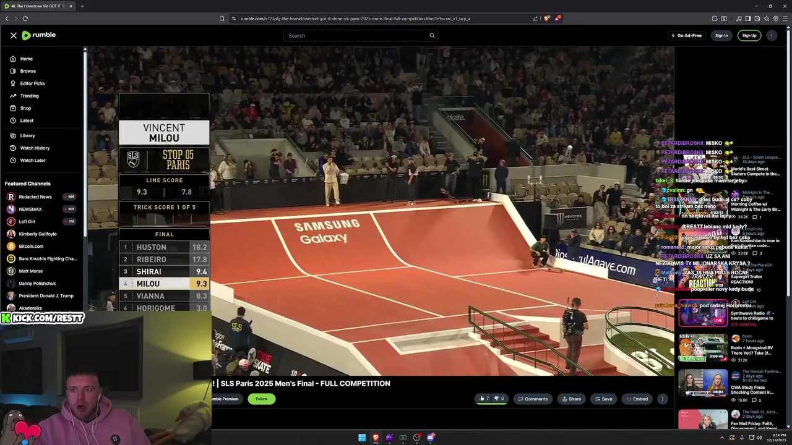Open the three-dot menu next to Sign Up

772,35
